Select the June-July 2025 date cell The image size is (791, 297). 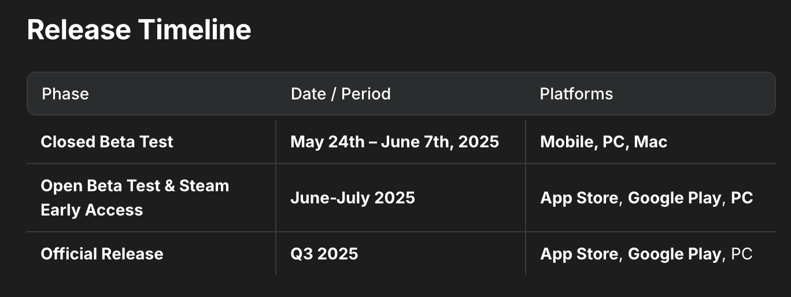tap(353, 198)
